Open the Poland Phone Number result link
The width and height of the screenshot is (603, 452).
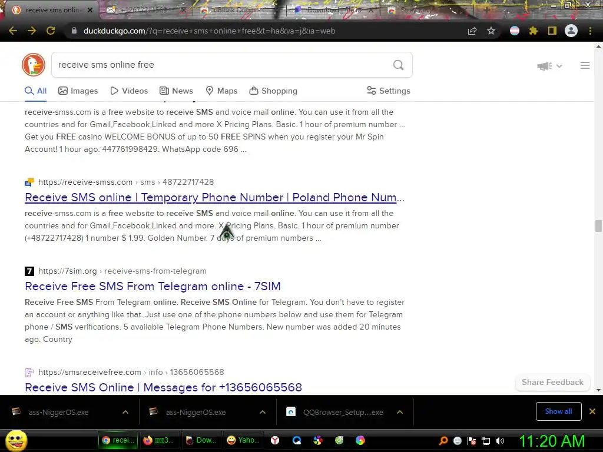coord(214,198)
